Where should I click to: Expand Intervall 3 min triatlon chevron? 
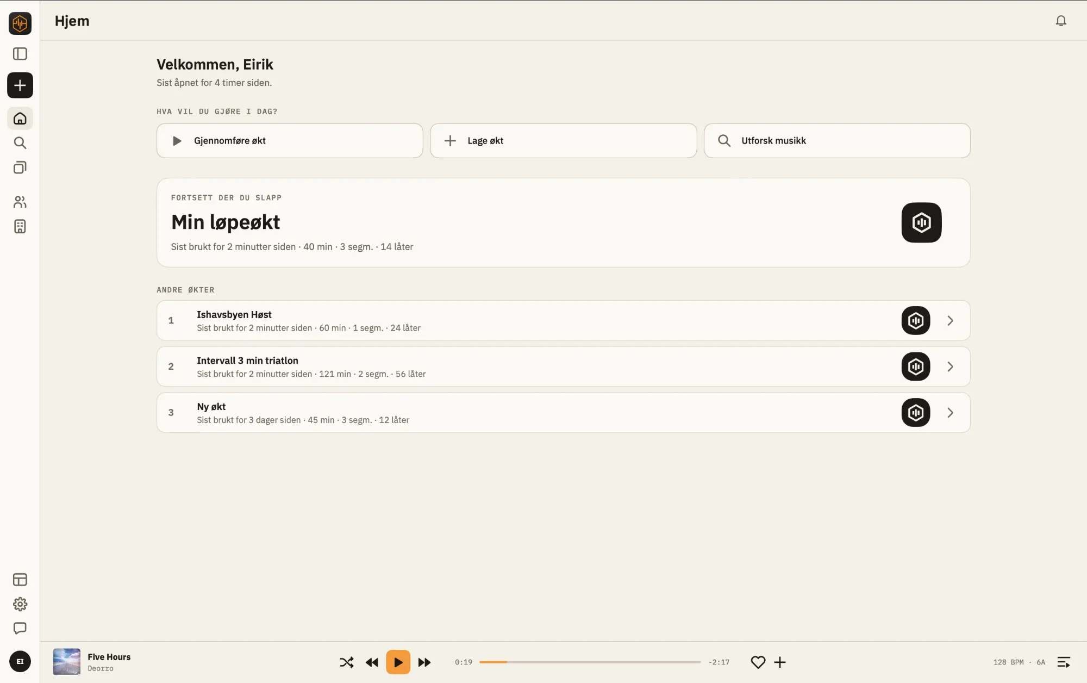[x=950, y=367]
